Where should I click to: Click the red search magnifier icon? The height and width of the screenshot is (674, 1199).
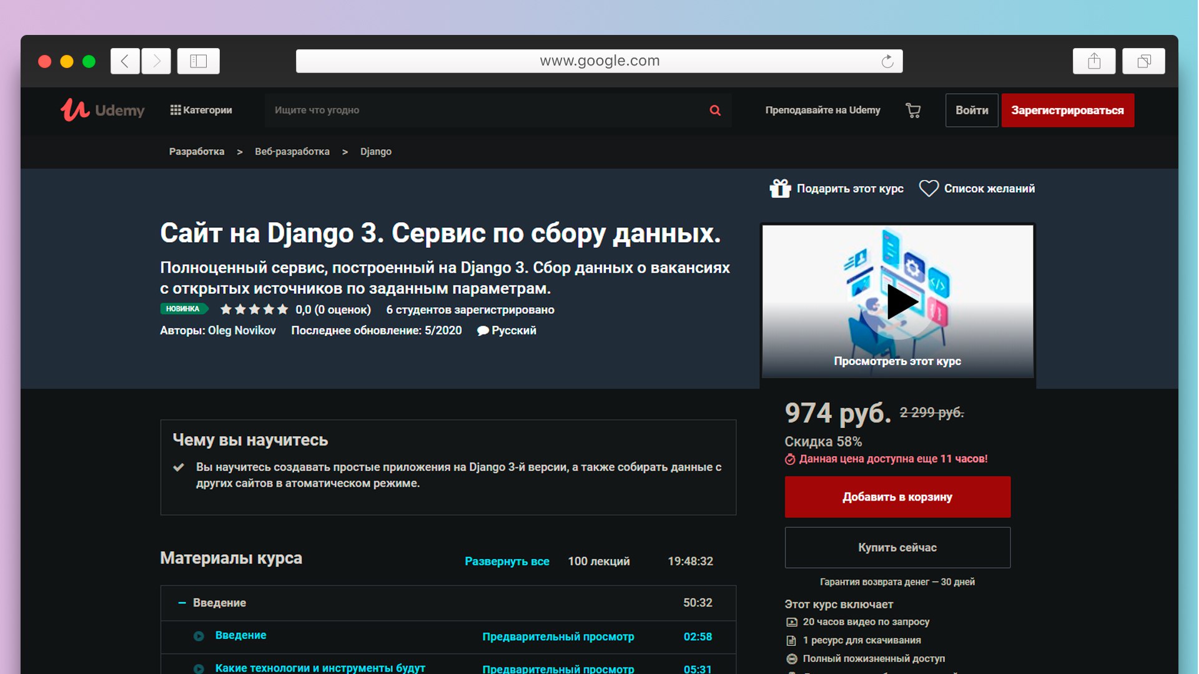pos(715,110)
